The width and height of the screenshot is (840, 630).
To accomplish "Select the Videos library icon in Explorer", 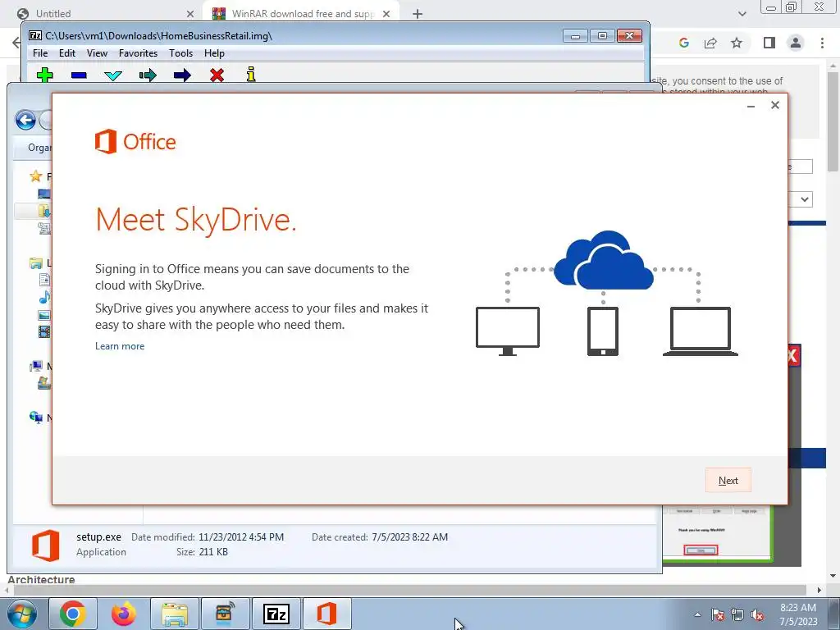I will pos(44,332).
